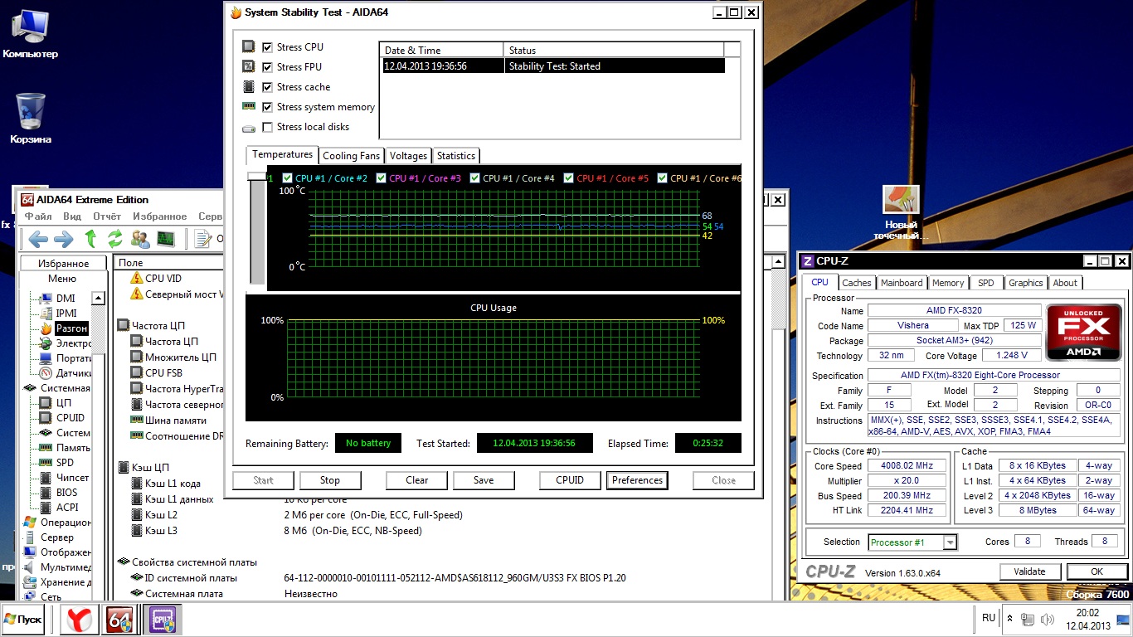Screen dimensions: 1133x637
Task: Click the volume speaker icon in system tray
Action: click(1047, 620)
